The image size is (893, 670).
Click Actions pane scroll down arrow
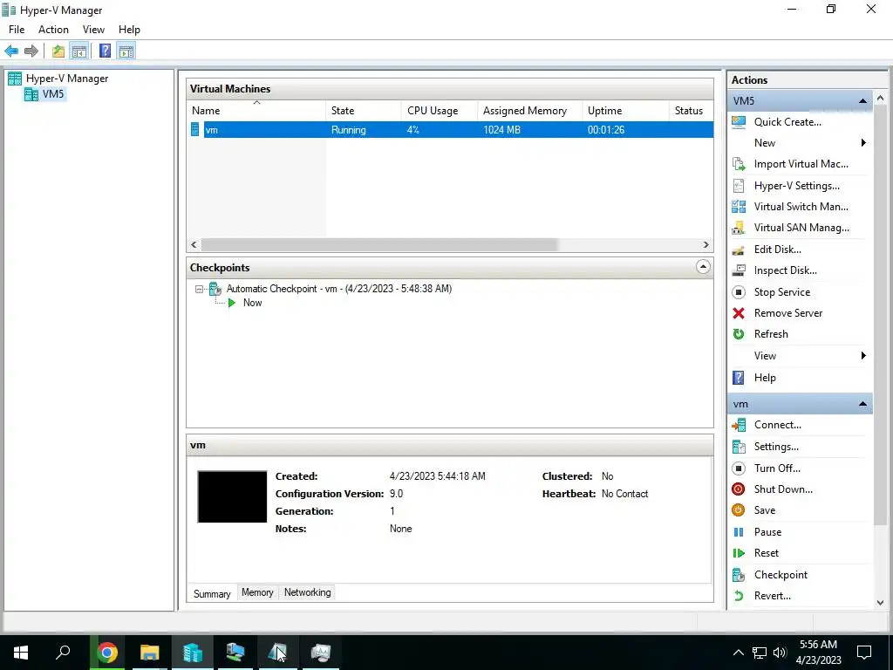pyautogui.click(x=881, y=603)
